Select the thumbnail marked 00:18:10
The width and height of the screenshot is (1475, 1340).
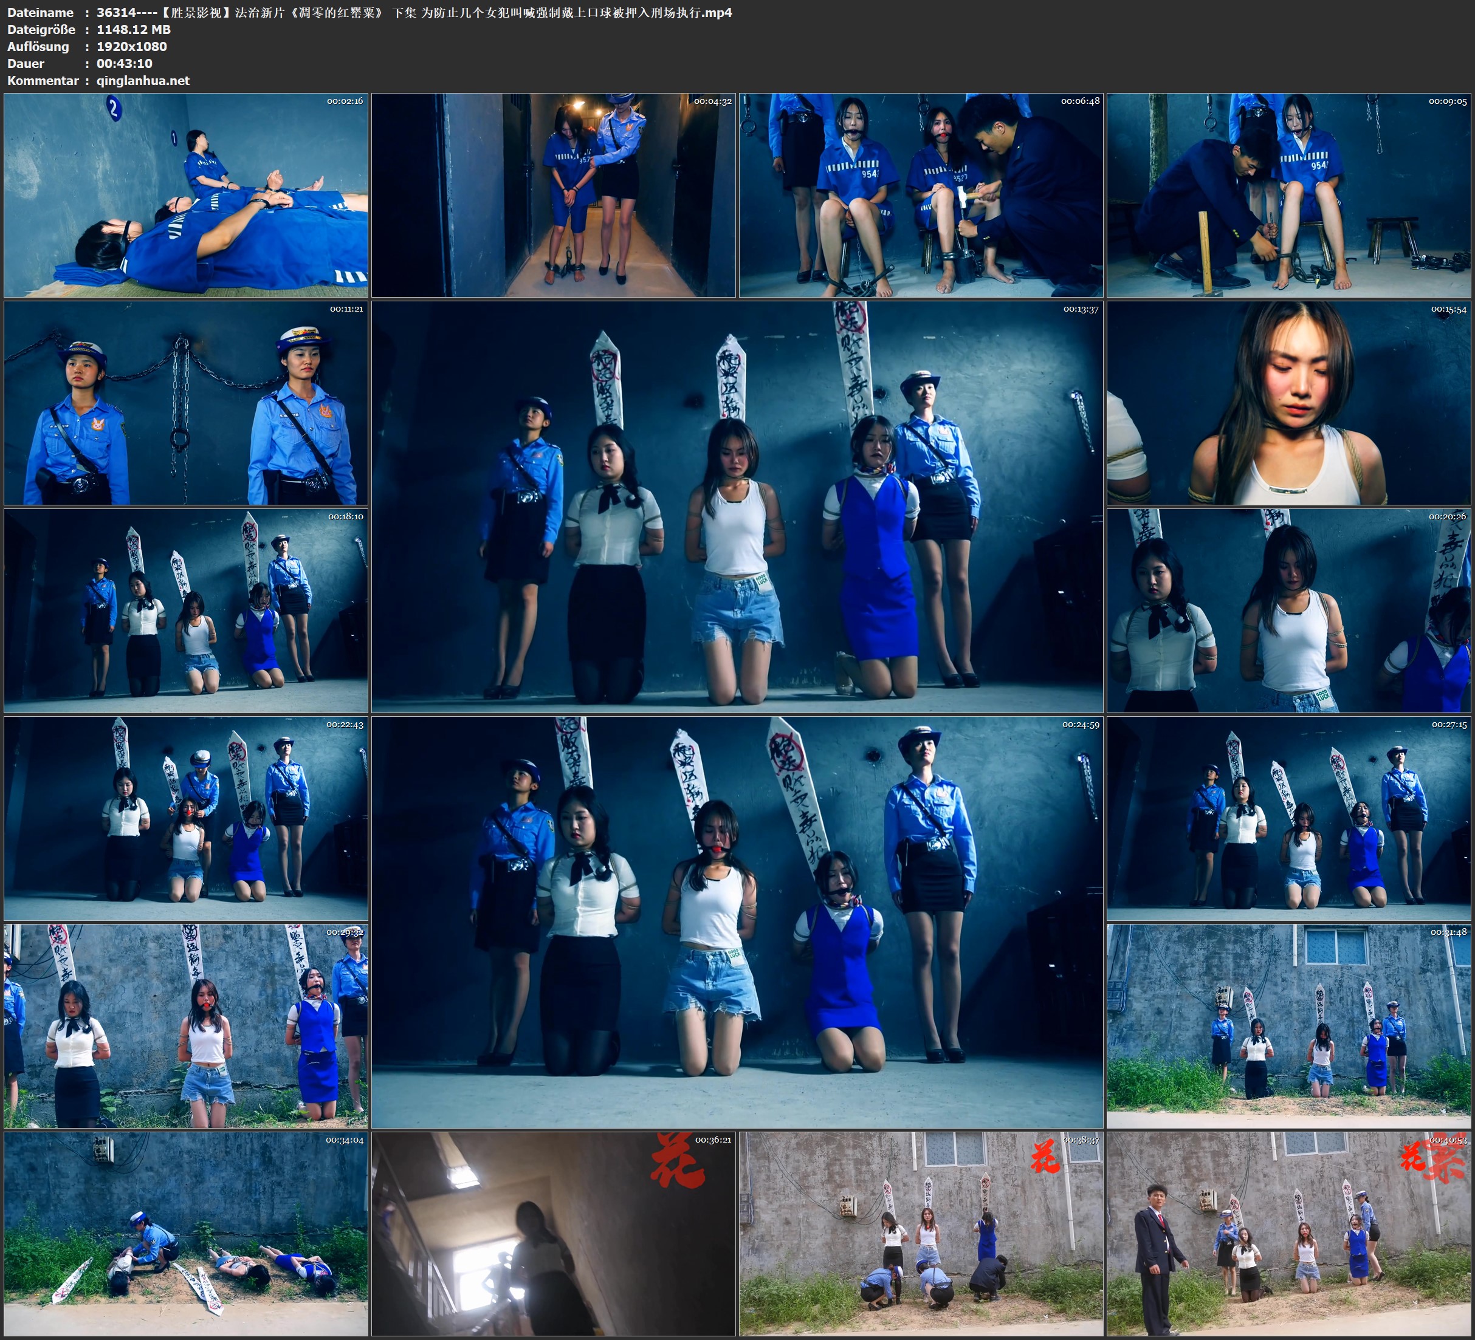point(186,610)
